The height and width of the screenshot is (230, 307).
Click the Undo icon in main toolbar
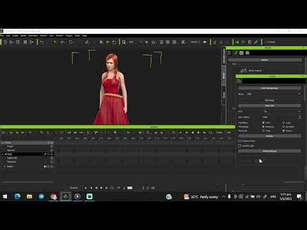(x=42, y=42)
